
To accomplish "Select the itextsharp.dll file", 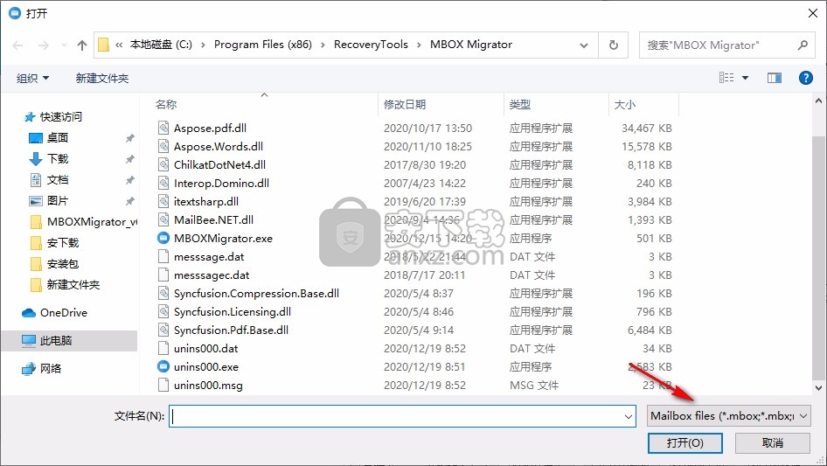I will [206, 202].
